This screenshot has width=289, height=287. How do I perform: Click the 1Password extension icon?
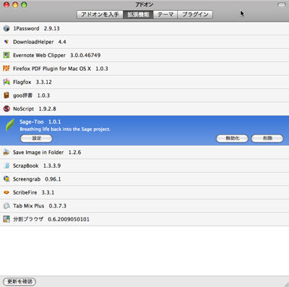pos(7,28)
